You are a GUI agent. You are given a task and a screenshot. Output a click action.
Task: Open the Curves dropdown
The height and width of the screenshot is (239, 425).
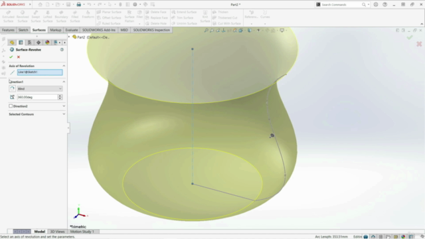(265, 24)
